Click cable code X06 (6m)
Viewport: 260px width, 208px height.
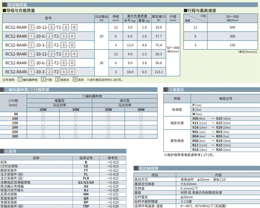199,119
